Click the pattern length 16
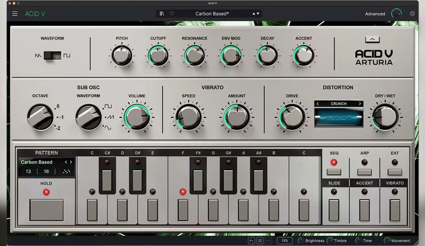The width and height of the screenshot is (425, 246). (46, 171)
